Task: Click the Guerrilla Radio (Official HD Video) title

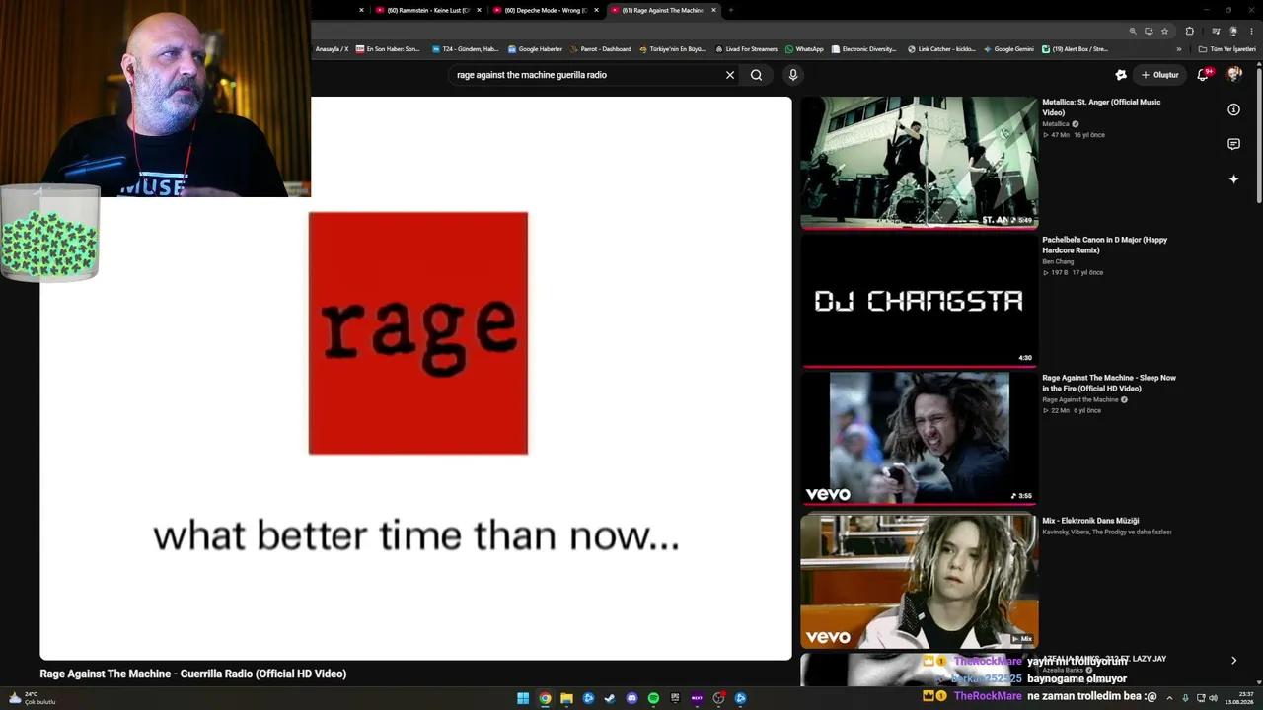Action: point(193,674)
